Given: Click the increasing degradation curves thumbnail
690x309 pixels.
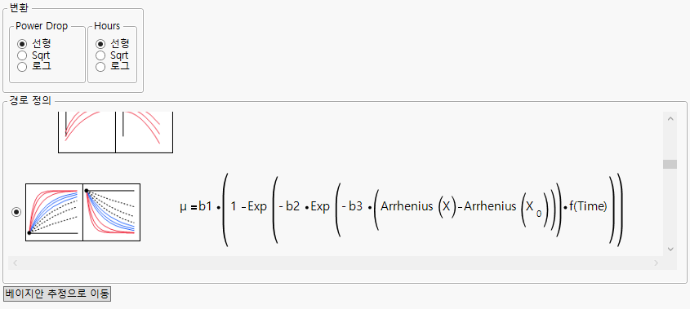Looking at the screenshot, I should point(54,212).
